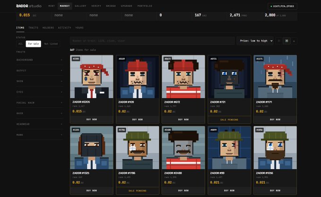Switch to the Holders tab

[x=48, y=27]
